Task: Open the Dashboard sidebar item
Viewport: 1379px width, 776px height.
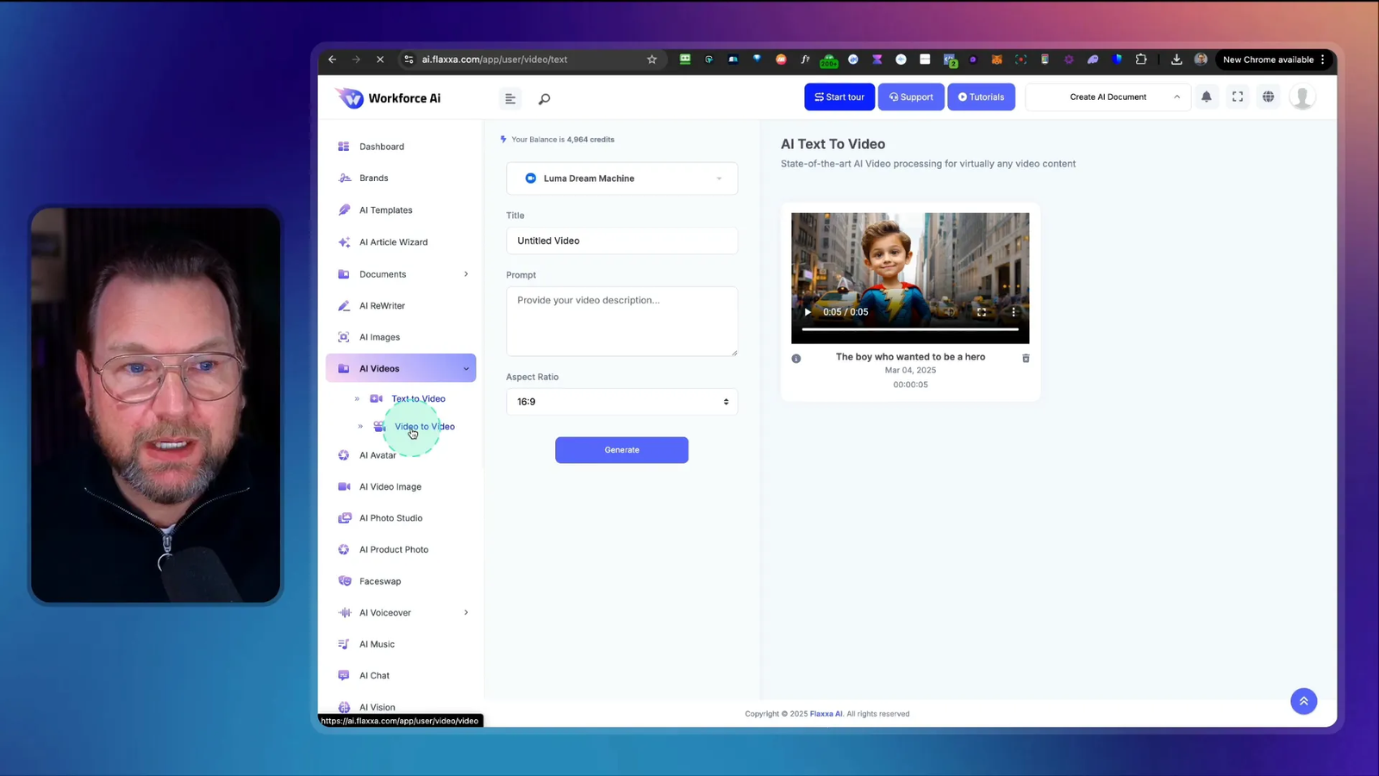Action: coord(381,147)
